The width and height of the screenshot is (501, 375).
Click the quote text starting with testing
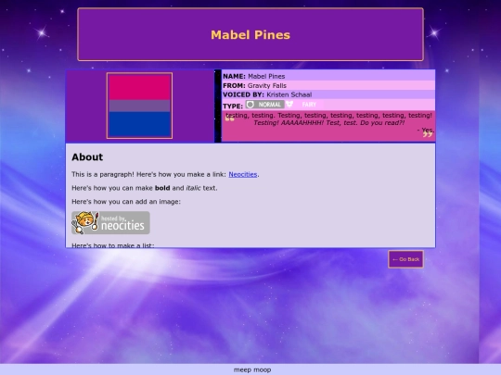point(328,119)
